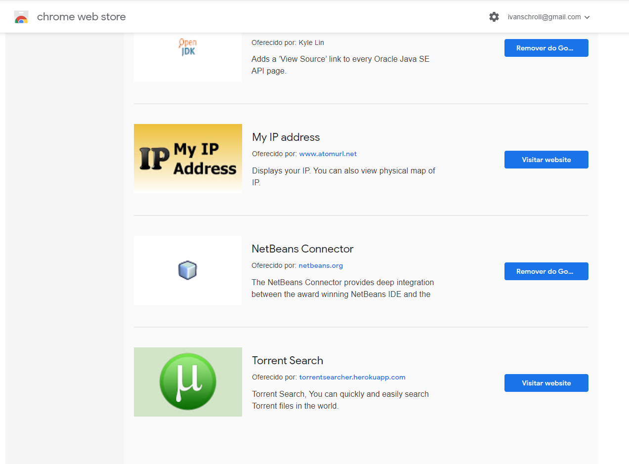Click the green uTorrent logo icon
The image size is (629, 464).
pos(188,382)
